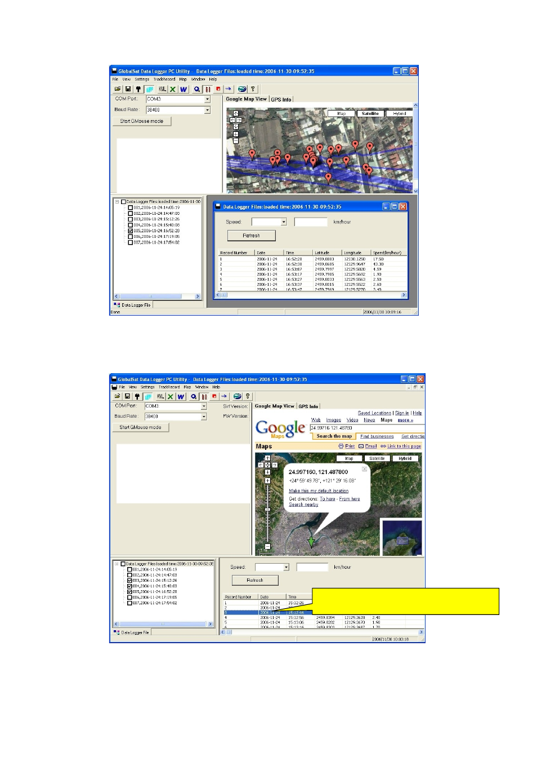This screenshot has width=537, height=761.
Task: Check file 002,2006-11-24-14:47:03 in lower window tree
Action: tap(129, 575)
